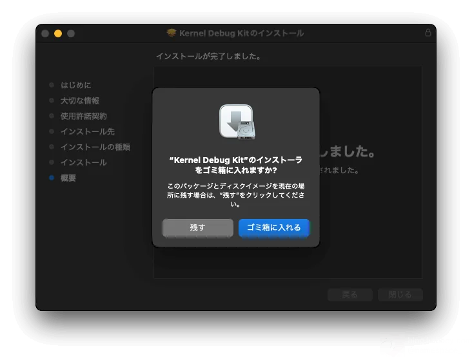Select the はじめに step in sidebar
Screen dimensions: 472x358
coord(75,85)
